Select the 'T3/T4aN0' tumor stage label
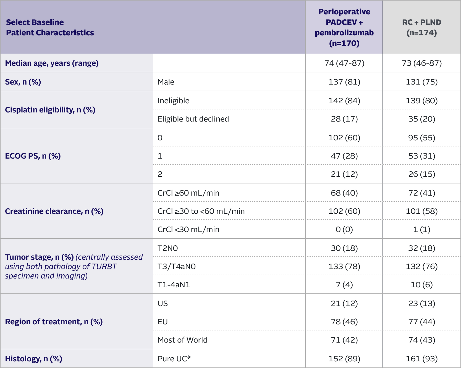This screenshot has height=368, width=461. point(176,267)
